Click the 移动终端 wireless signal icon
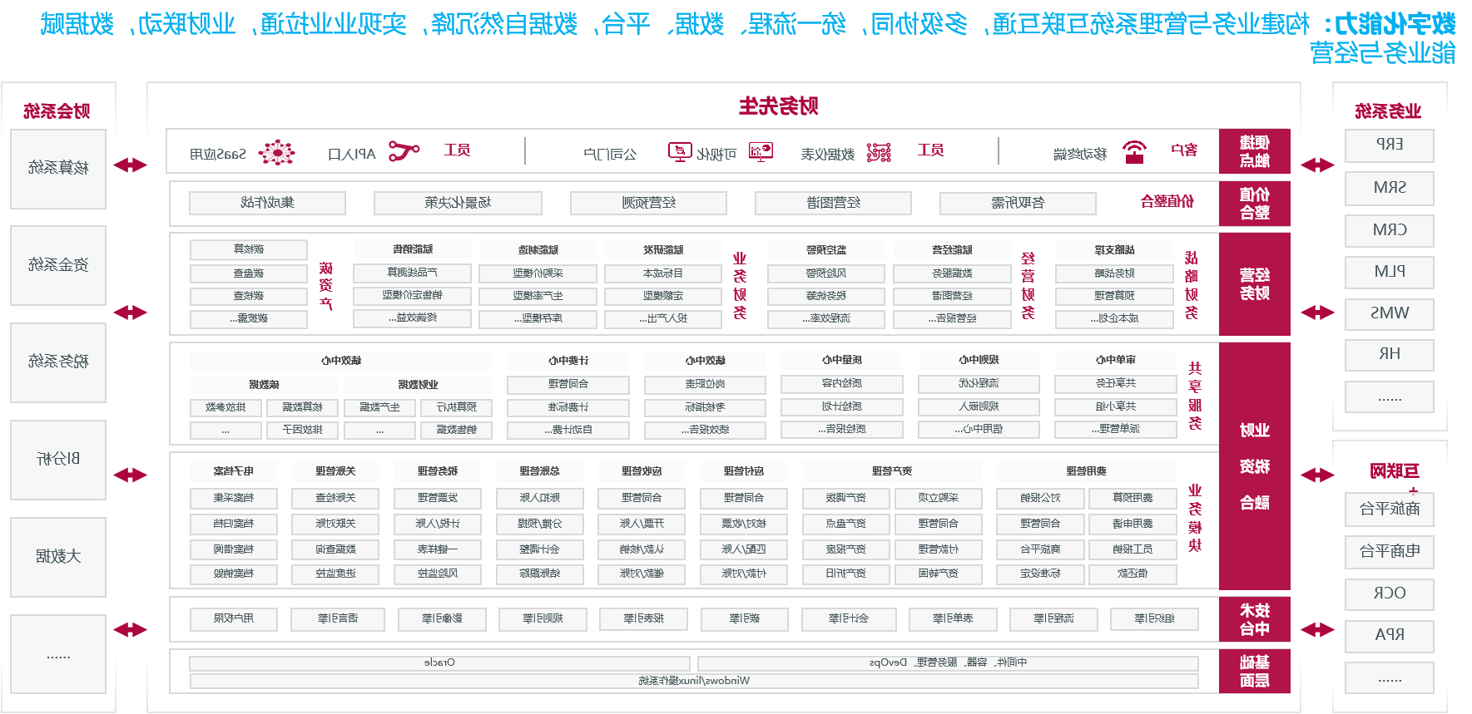This screenshot has height=714, width=1472. (1134, 151)
